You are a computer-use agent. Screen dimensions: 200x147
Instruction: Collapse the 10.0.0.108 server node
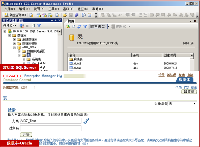pyautogui.click(x=5, y=31)
